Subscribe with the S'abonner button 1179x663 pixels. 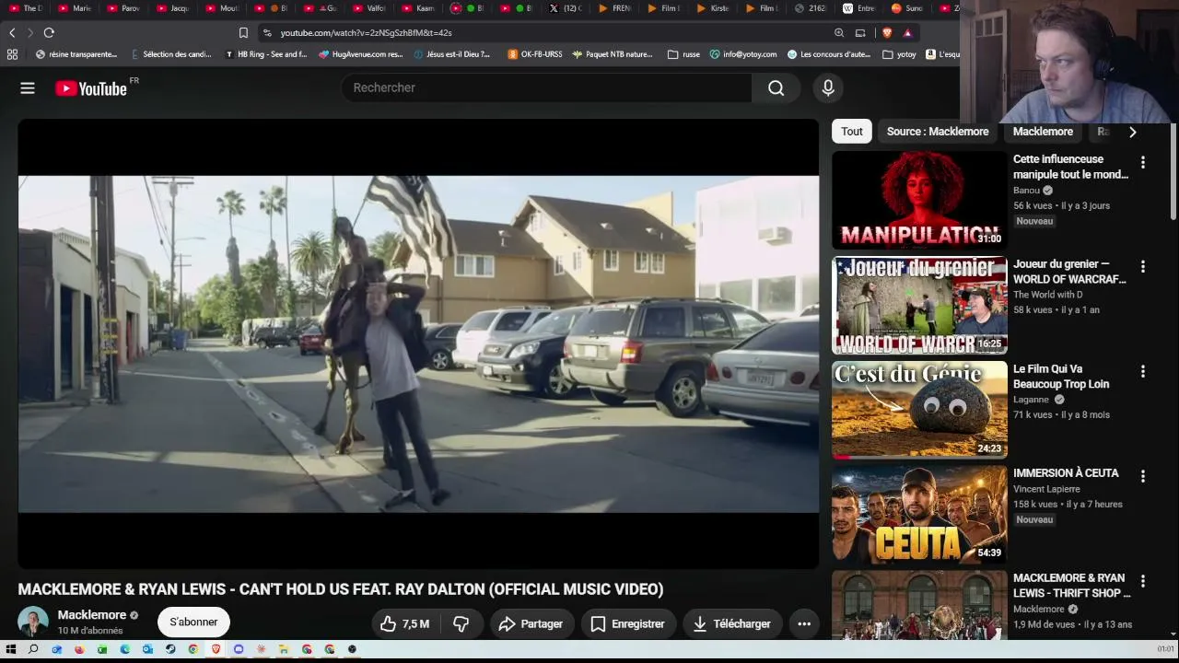coord(193,622)
